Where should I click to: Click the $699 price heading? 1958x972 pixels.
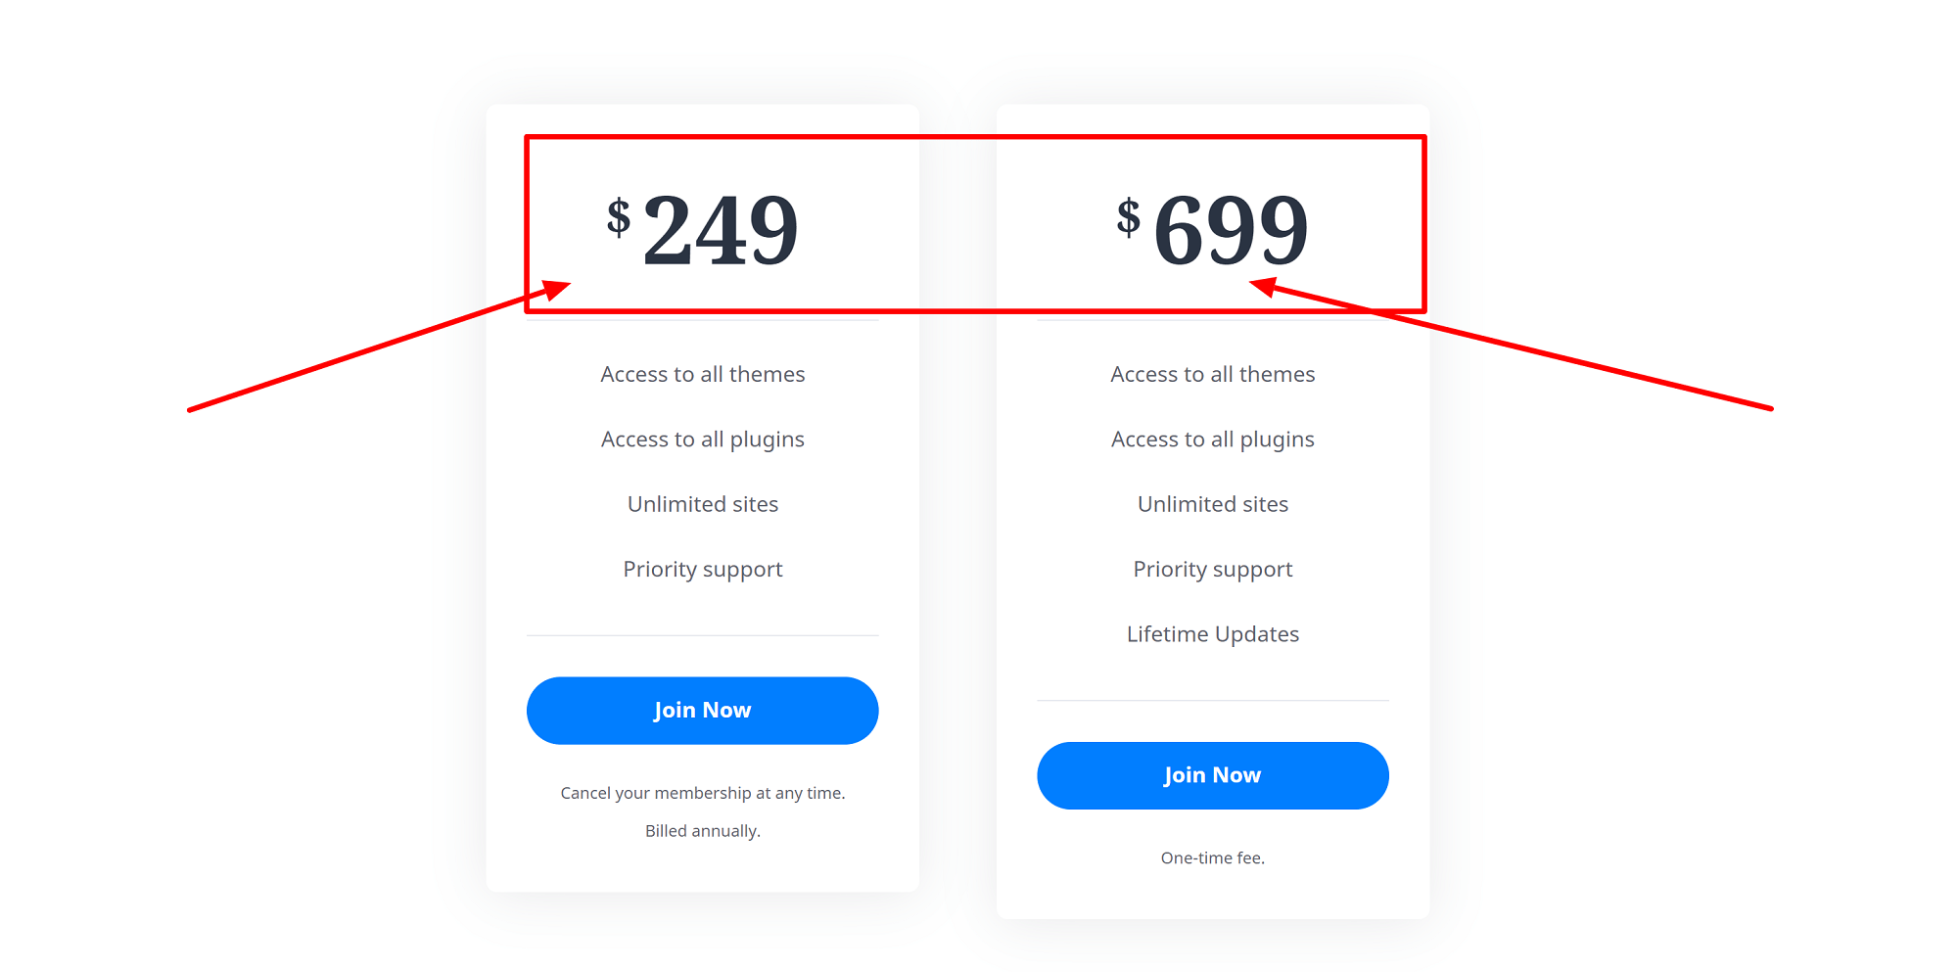pyautogui.click(x=1212, y=230)
